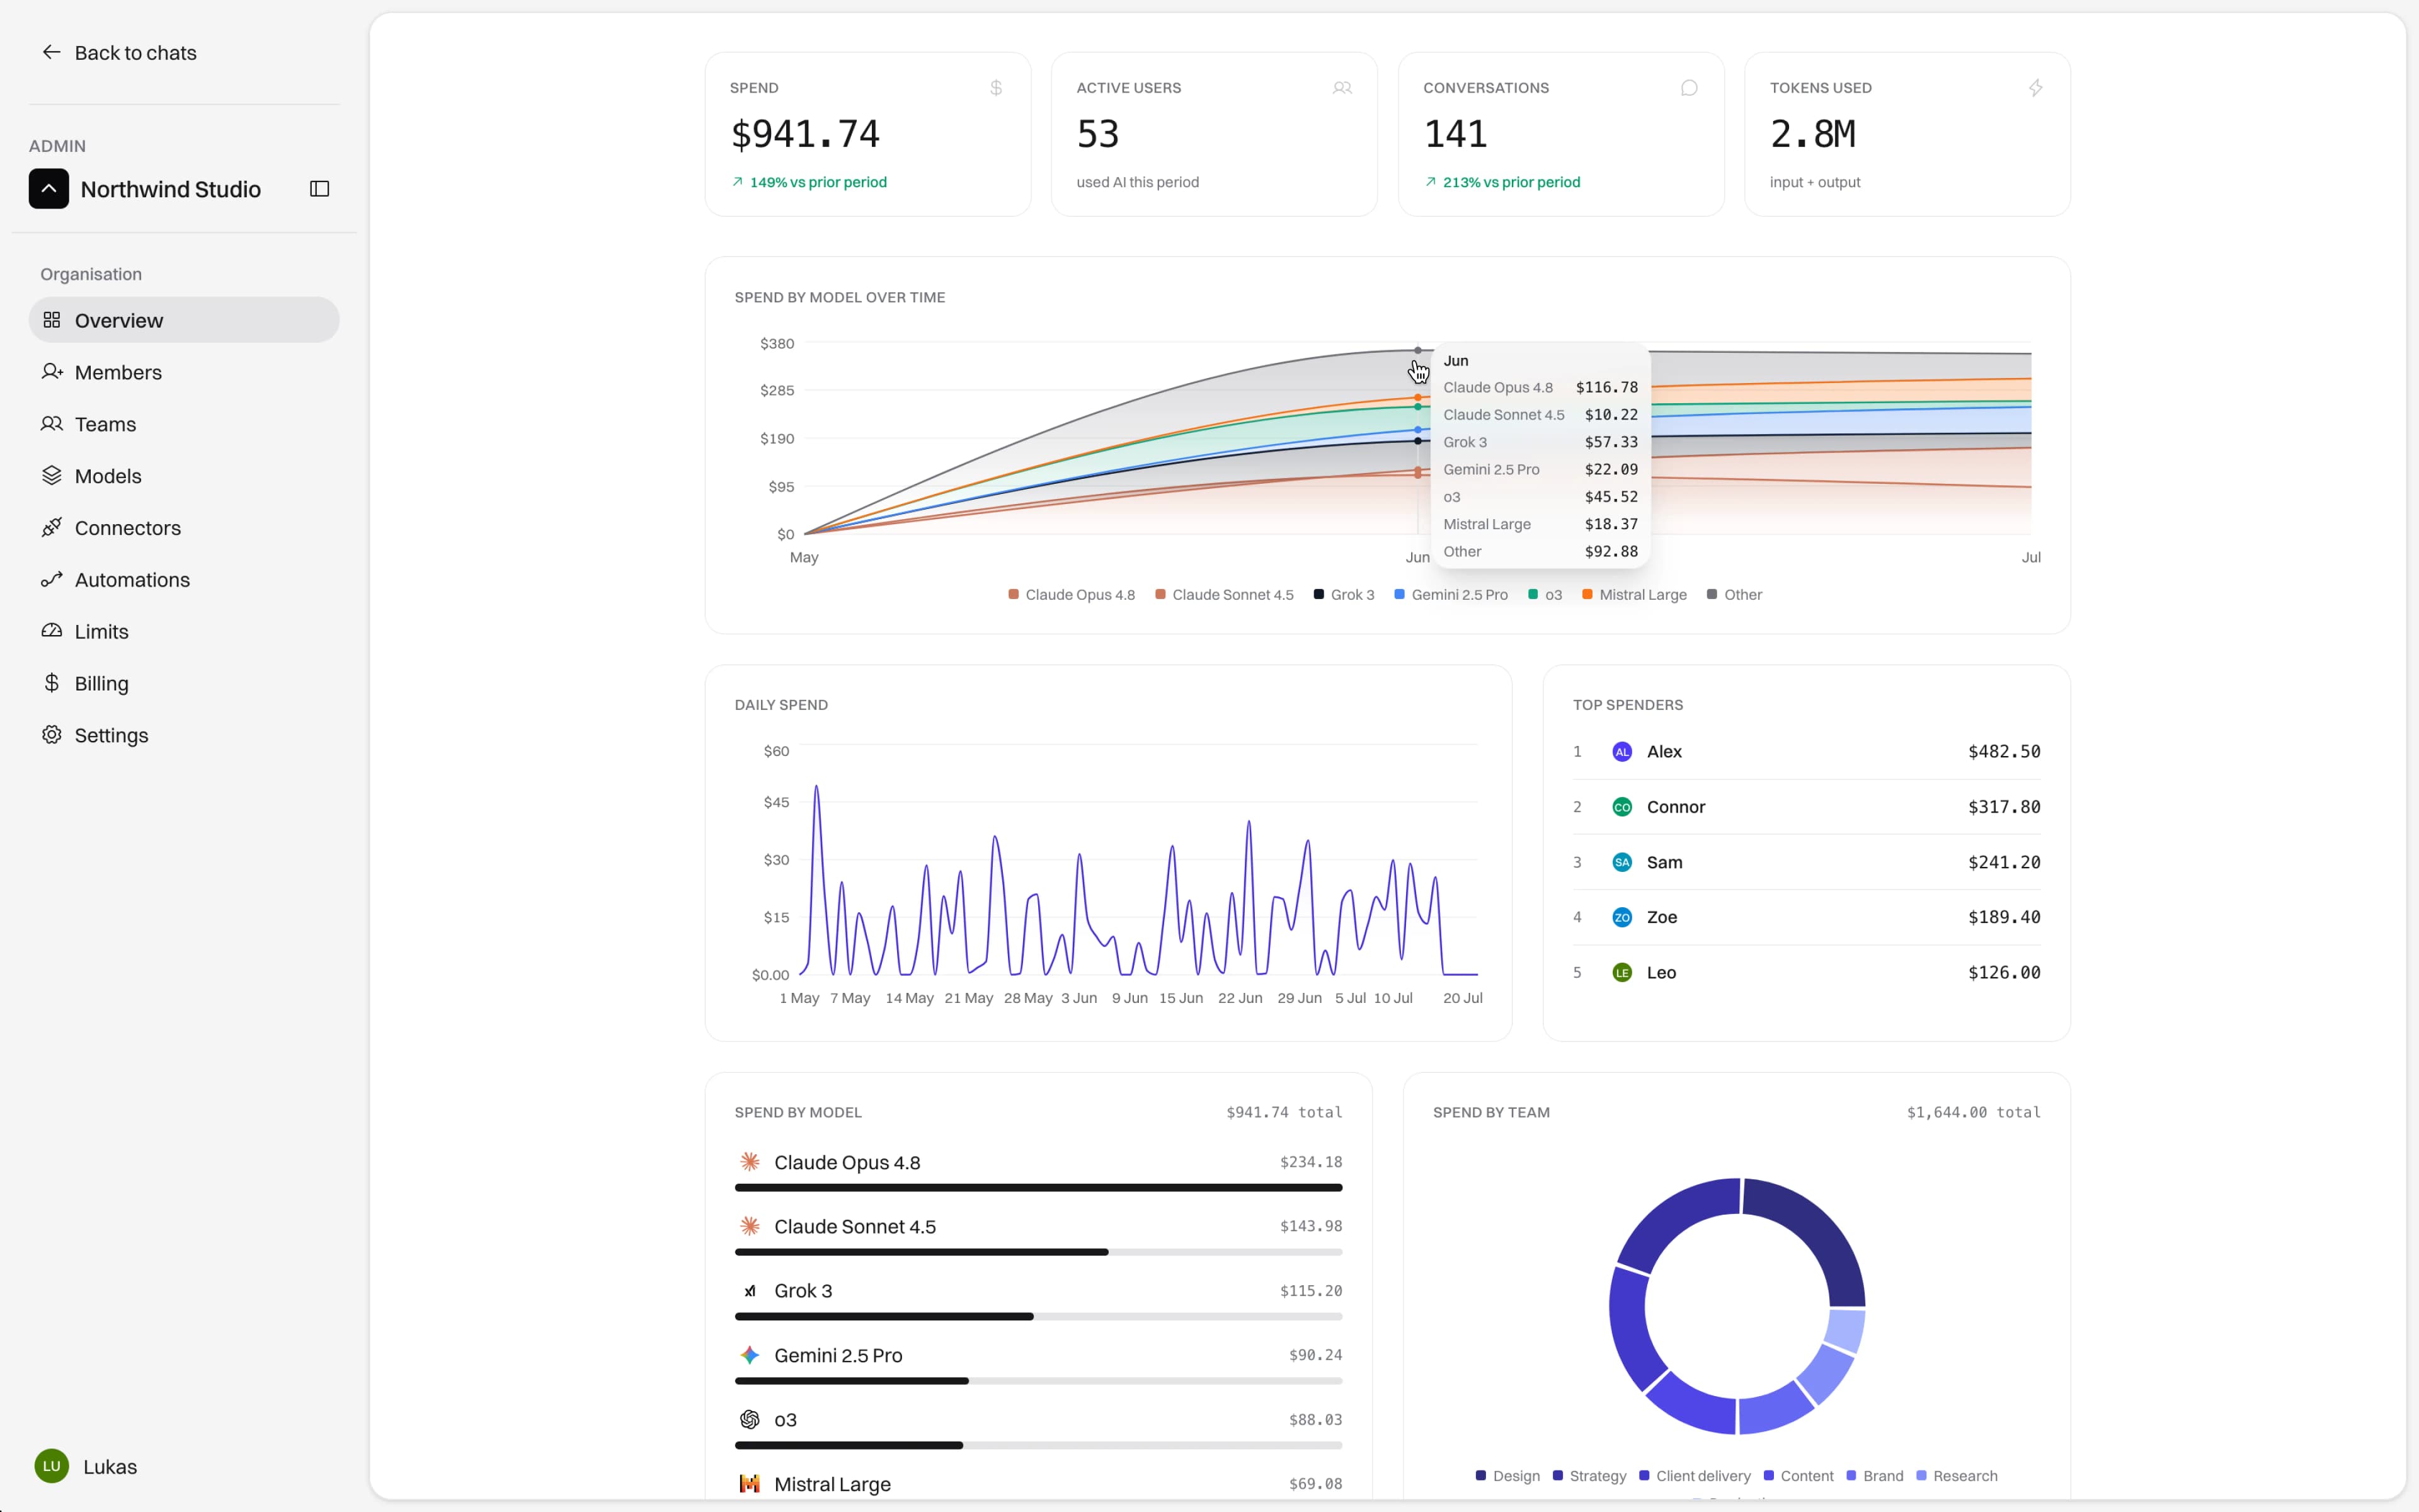This screenshot has height=1512, width=2419.
Task: Select Connor in the Top Spenders list
Action: 1806,807
